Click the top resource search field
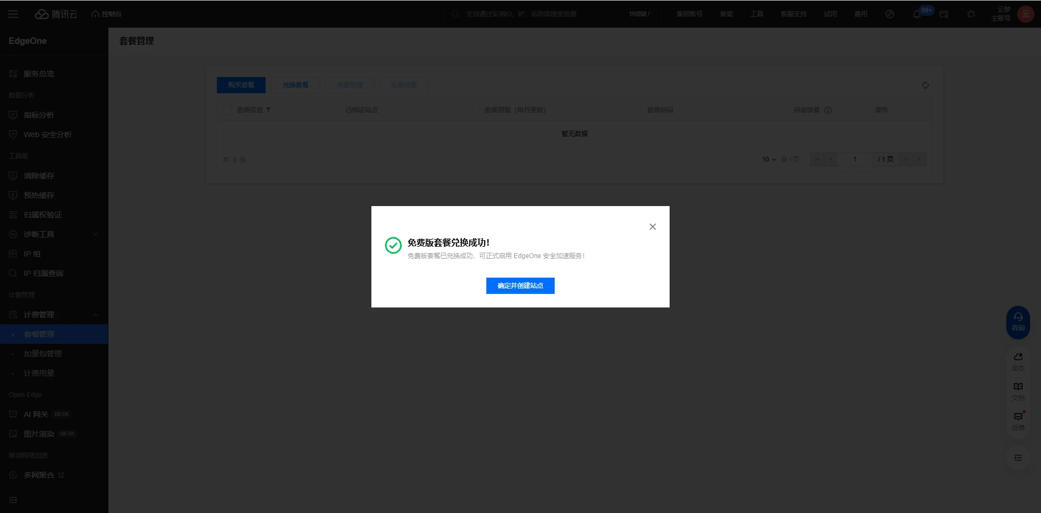This screenshot has height=513, width=1041. [x=520, y=14]
